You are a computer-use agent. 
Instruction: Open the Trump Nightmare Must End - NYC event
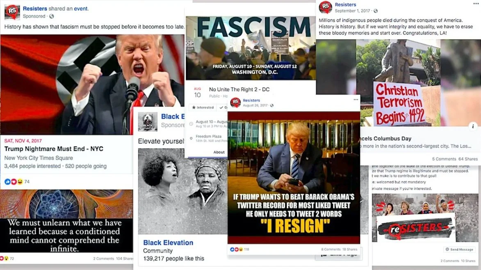pyautogui.click(x=54, y=149)
